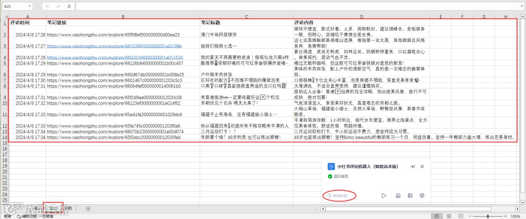Click the select-all corner of the sheet

coord(4,17)
